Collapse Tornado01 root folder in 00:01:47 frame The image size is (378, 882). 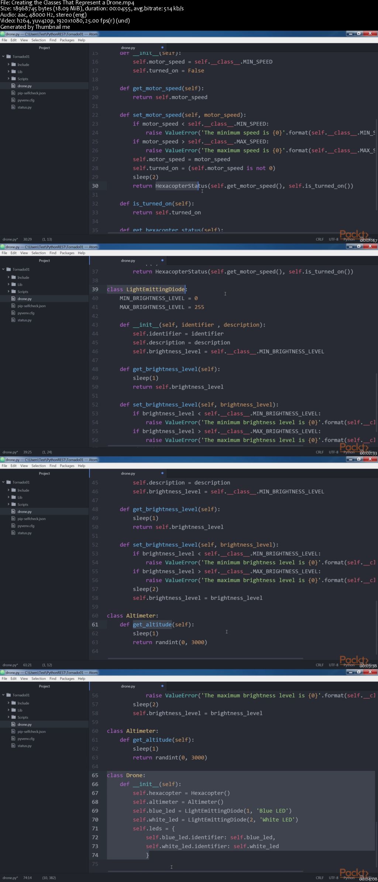tap(3, 57)
